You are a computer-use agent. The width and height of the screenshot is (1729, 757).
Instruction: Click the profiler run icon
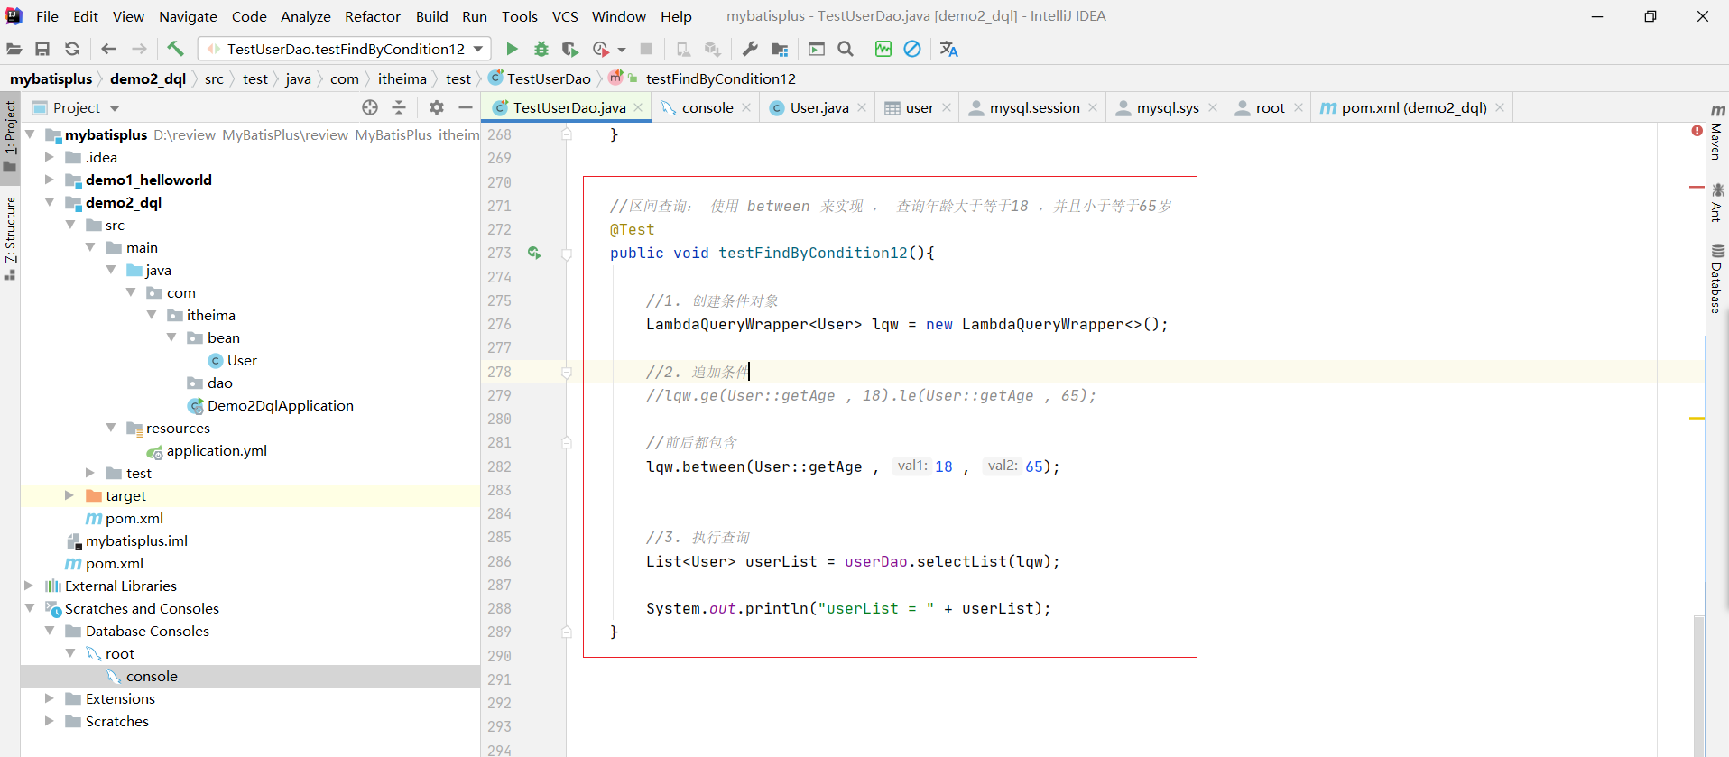click(x=600, y=49)
